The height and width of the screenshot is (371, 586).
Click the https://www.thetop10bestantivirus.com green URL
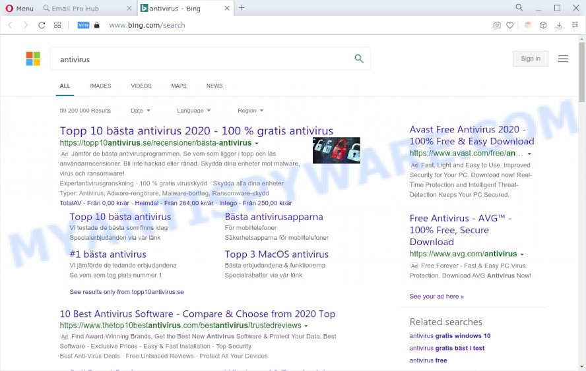180,326
